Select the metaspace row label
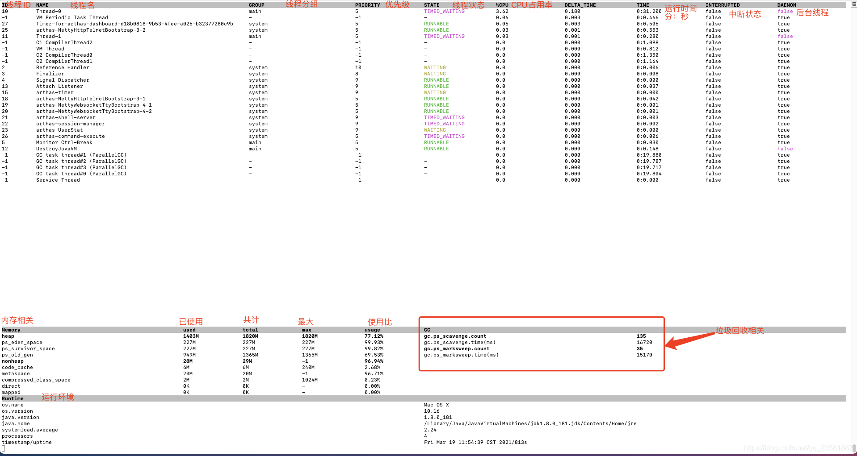Screen dimensions: 857x456 click(x=16, y=374)
